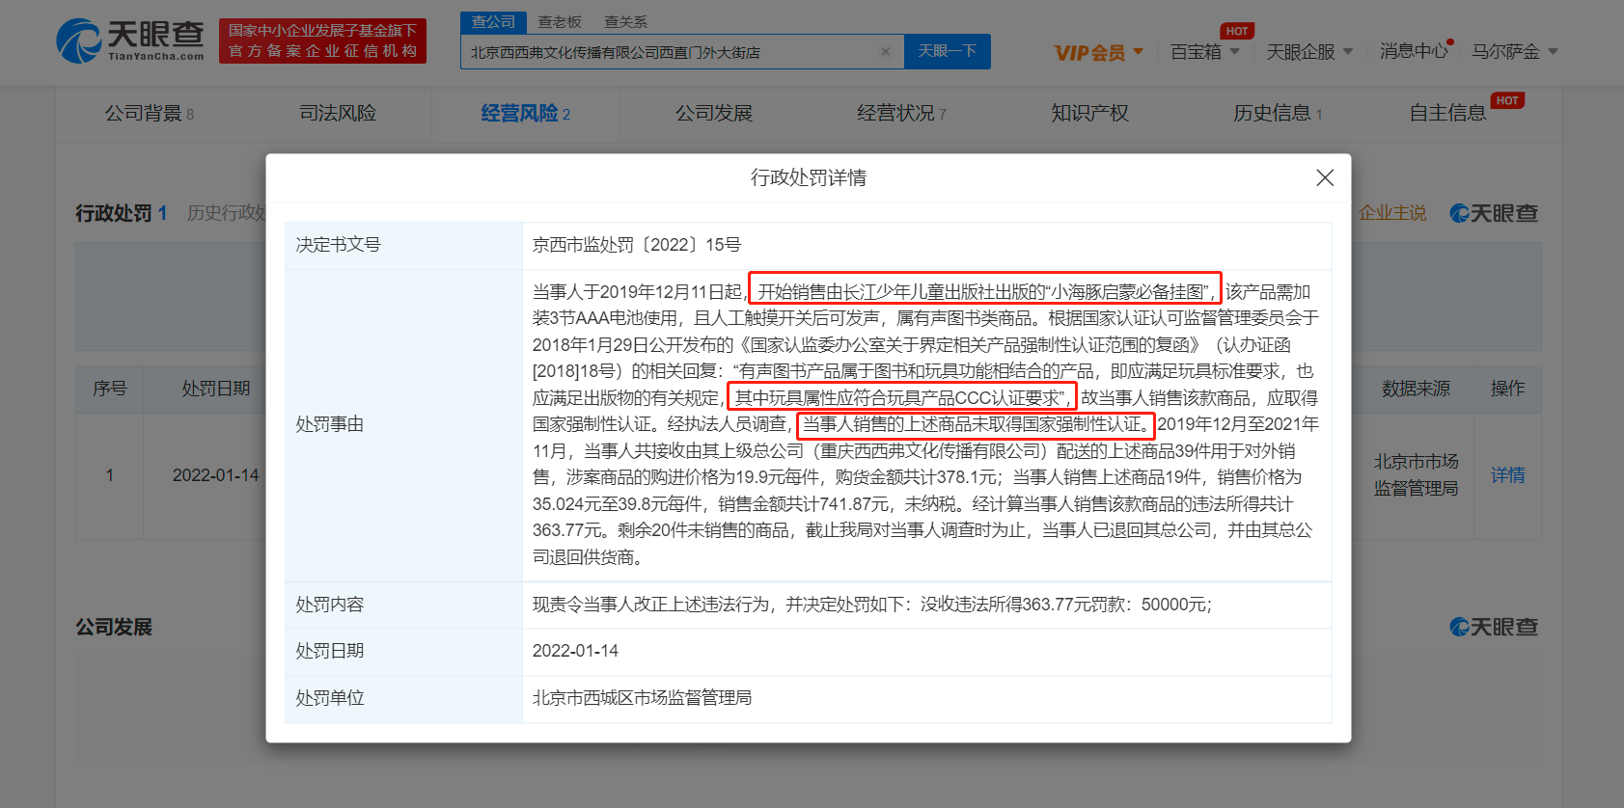Select the 查公司 search tab
Viewport: 1624px width, 808px height.
pos(493,22)
